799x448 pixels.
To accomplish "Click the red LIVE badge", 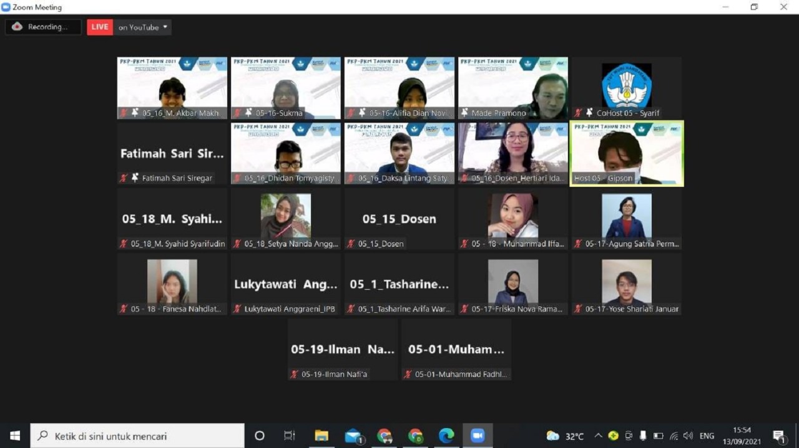I will pos(100,27).
